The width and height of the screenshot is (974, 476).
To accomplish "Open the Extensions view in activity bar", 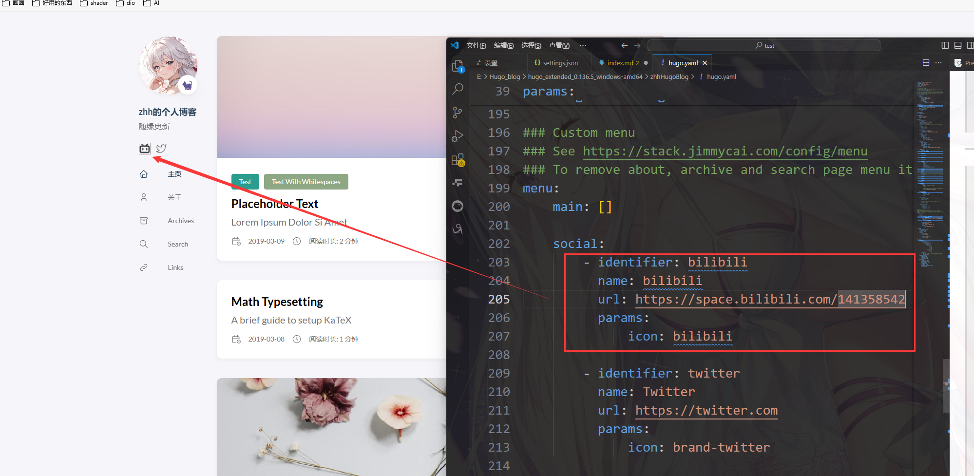I will [458, 160].
